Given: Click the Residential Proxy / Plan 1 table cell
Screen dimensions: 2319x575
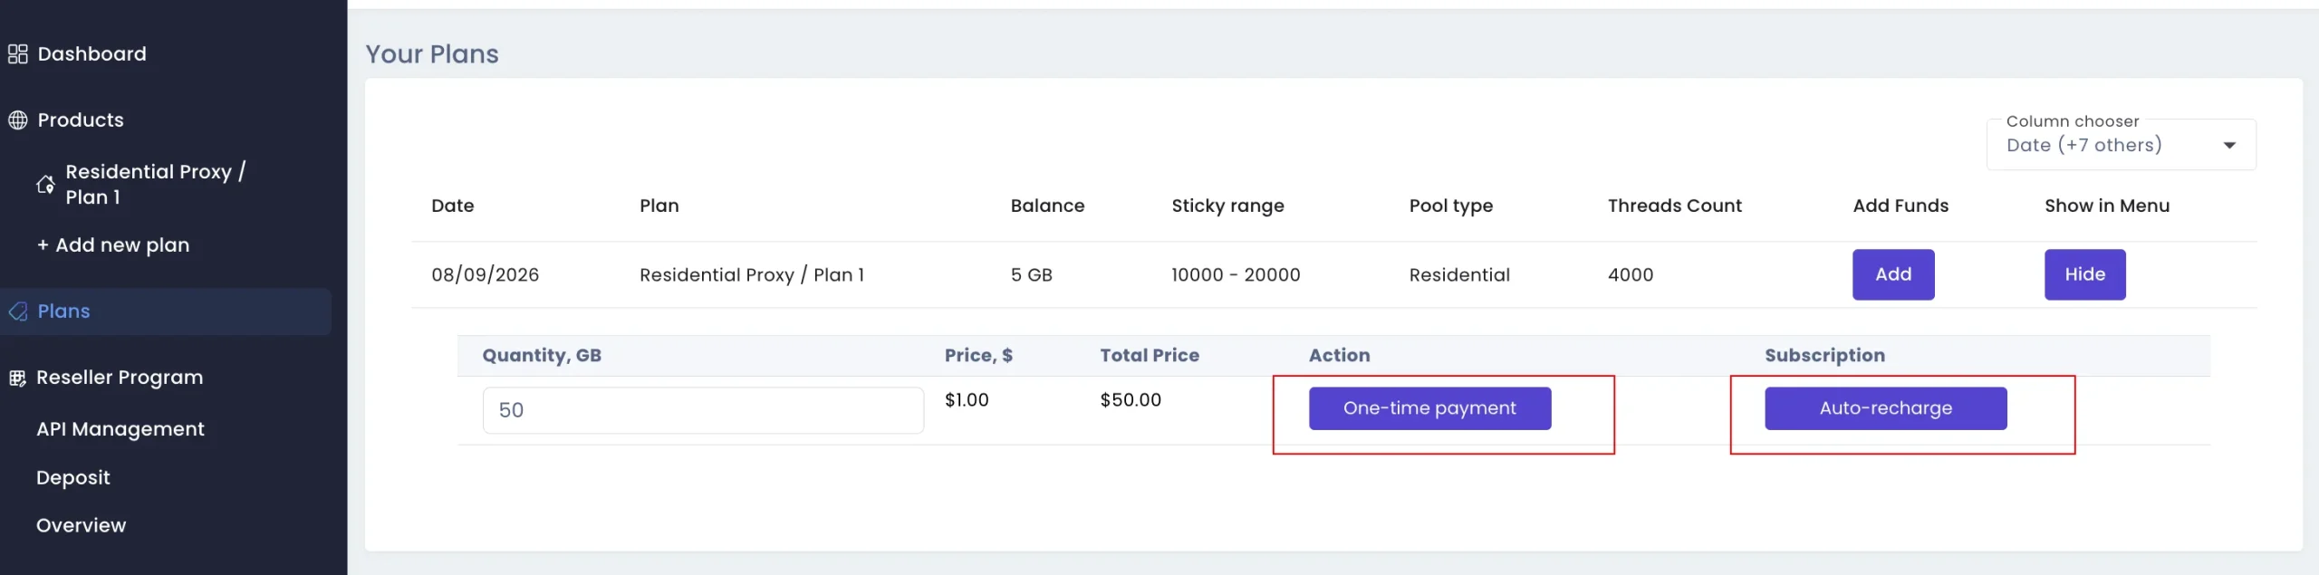Looking at the screenshot, I should pos(752,275).
